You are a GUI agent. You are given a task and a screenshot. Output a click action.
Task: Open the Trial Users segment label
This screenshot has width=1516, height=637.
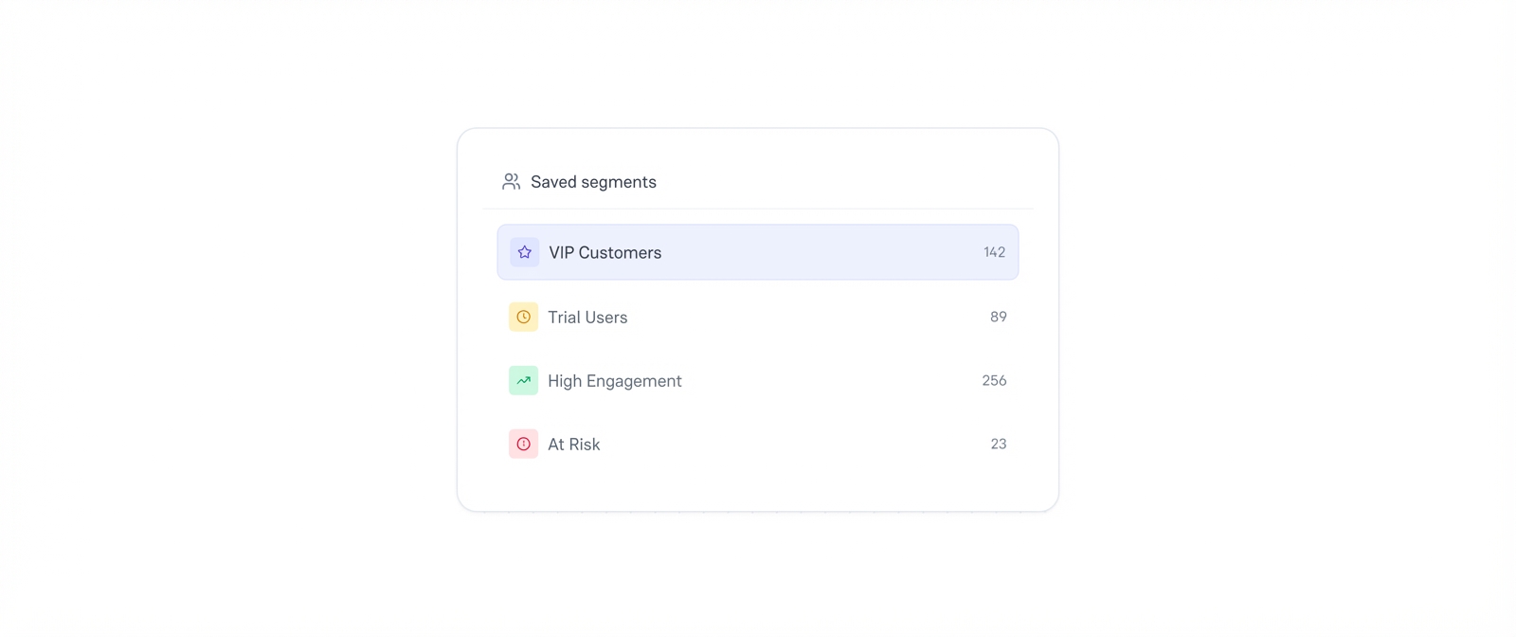587,318
